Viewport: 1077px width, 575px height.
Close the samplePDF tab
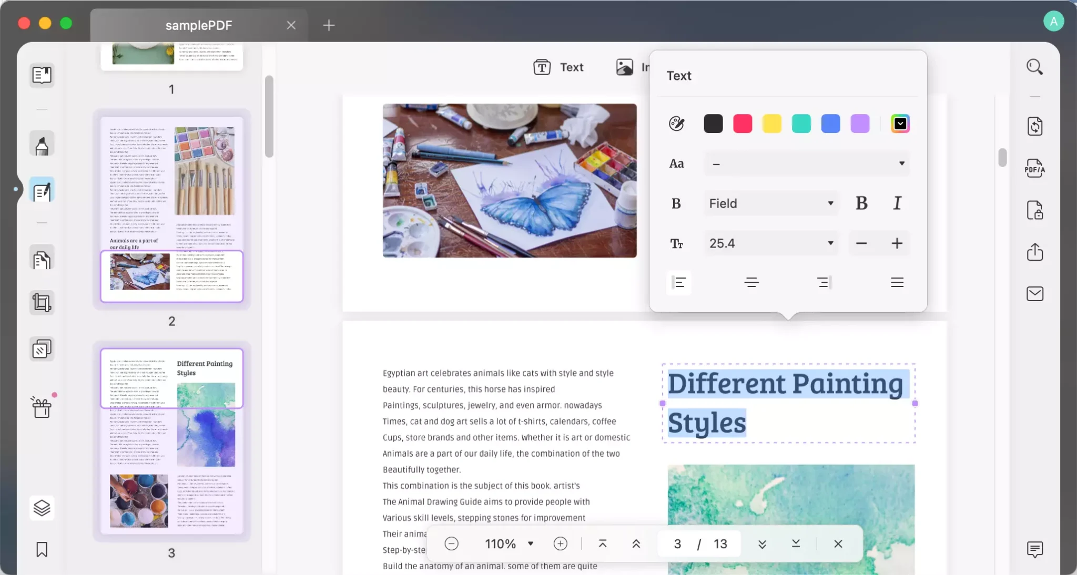pyautogui.click(x=291, y=25)
